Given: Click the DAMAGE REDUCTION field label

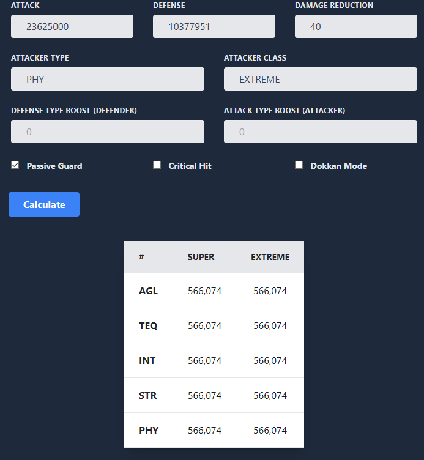Looking at the screenshot, I should click(x=334, y=6).
